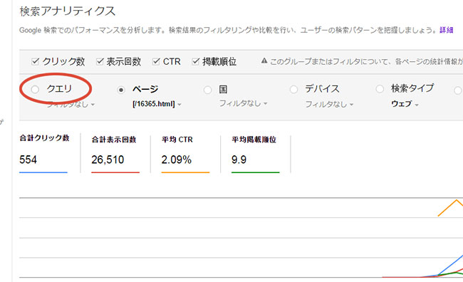Click the orange line under 平均 CTR
This screenshot has width=463, height=282.
[x=185, y=172]
